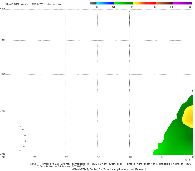Viewport: 195px width, 171px height.
Task: Click the yellow-orange segment of the color bar
Action: pyautogui.click(x=140, y=3)
